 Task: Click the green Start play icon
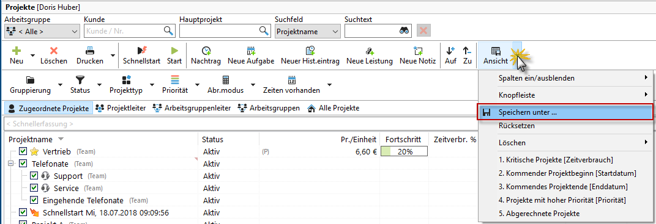pos(174,51)
